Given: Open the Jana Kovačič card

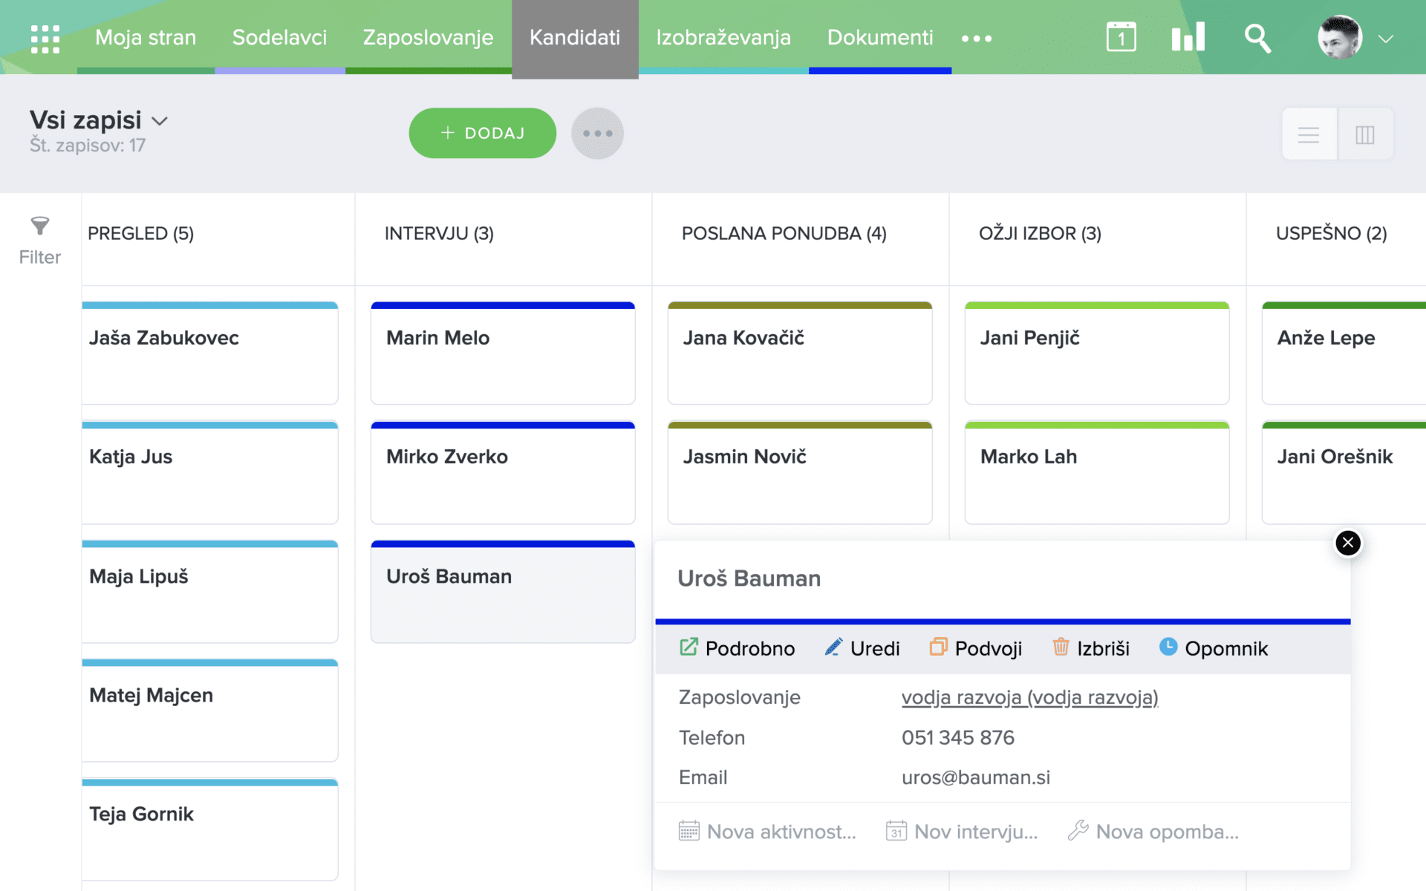Looking at the screenshot, I should 800,353.
